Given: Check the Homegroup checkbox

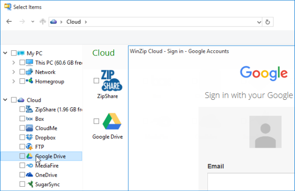Looking at the screenshot, I should click(x=22, y=81).
